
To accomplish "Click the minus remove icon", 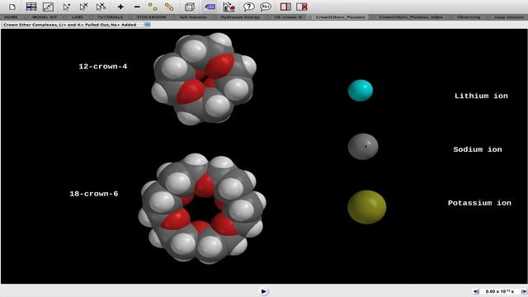I will 137,7.
